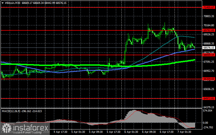Select the red 69792.85 resistance label
Screen dimensions: 216x135
tap(209, 30)
